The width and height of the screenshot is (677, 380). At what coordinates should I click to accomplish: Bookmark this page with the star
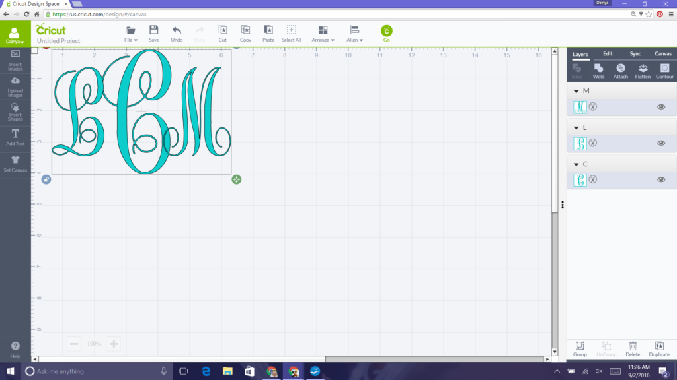(649, 15)
